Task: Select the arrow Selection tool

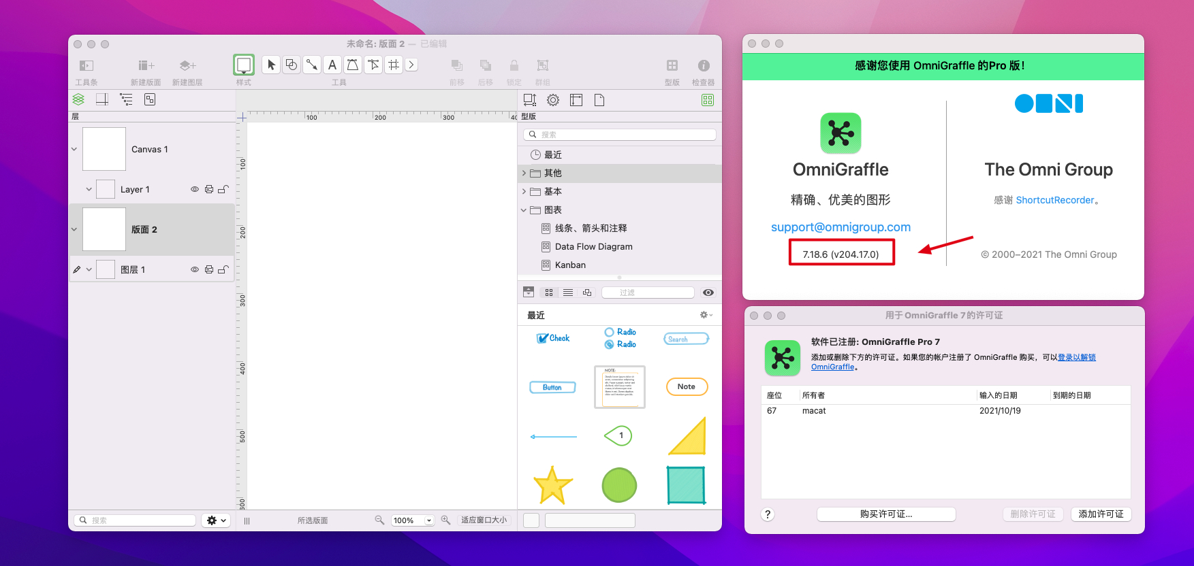Action: click(x=271, y=65)
